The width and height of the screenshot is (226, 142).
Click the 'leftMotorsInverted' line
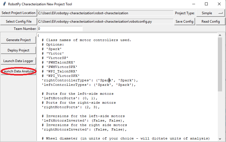click(x=83, y=120)
